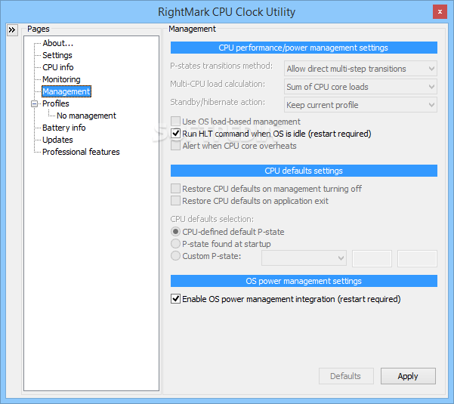Select the No management profile
The width and height of the screenshot is (454, 404).
click(x=86, y=116)
